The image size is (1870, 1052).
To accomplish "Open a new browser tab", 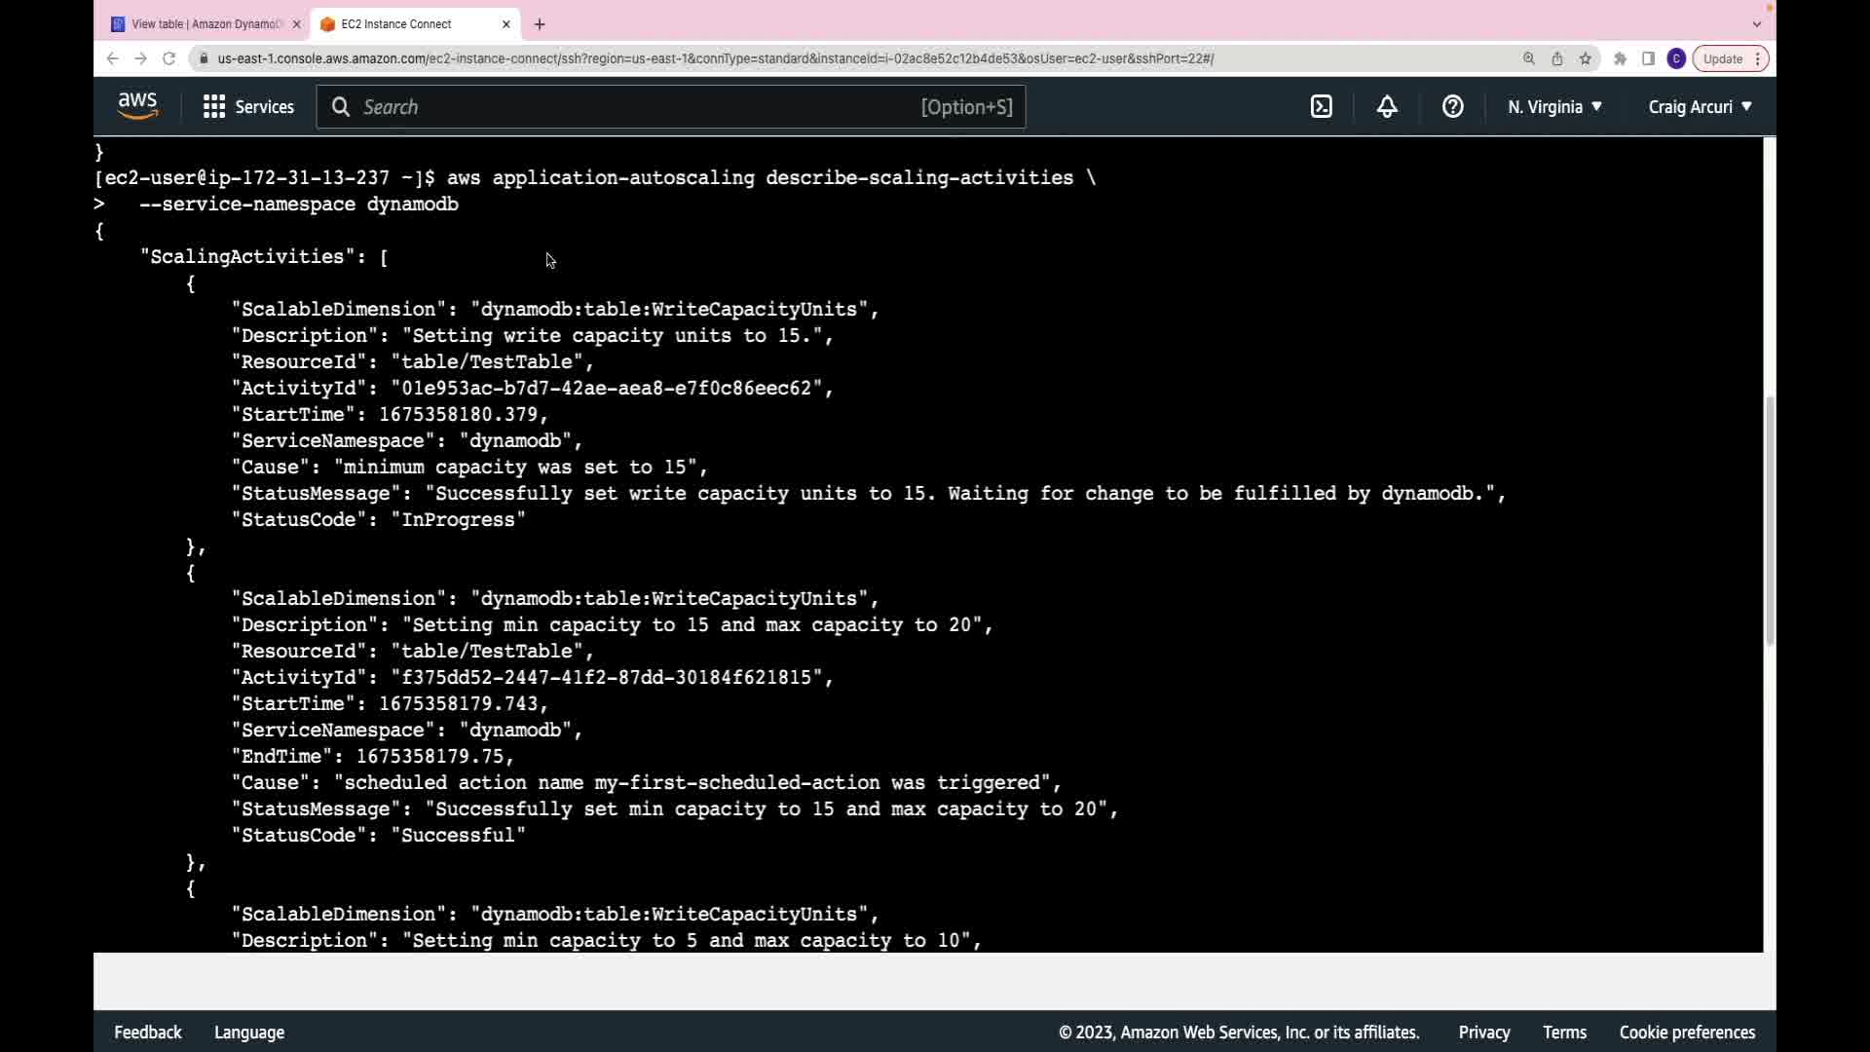I will coord(540,24).
